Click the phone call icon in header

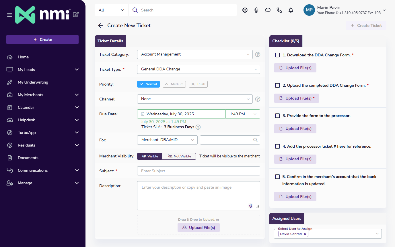coord(279,10)
